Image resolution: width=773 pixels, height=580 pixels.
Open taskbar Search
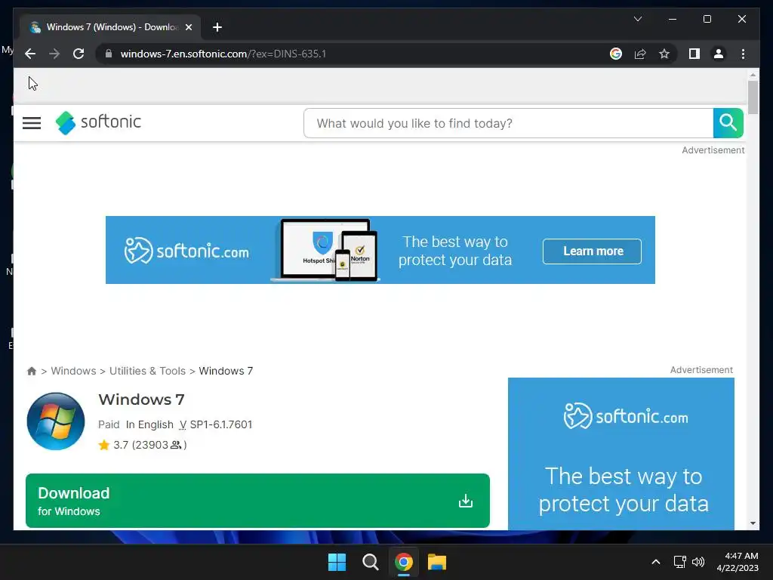coord(370,562)
